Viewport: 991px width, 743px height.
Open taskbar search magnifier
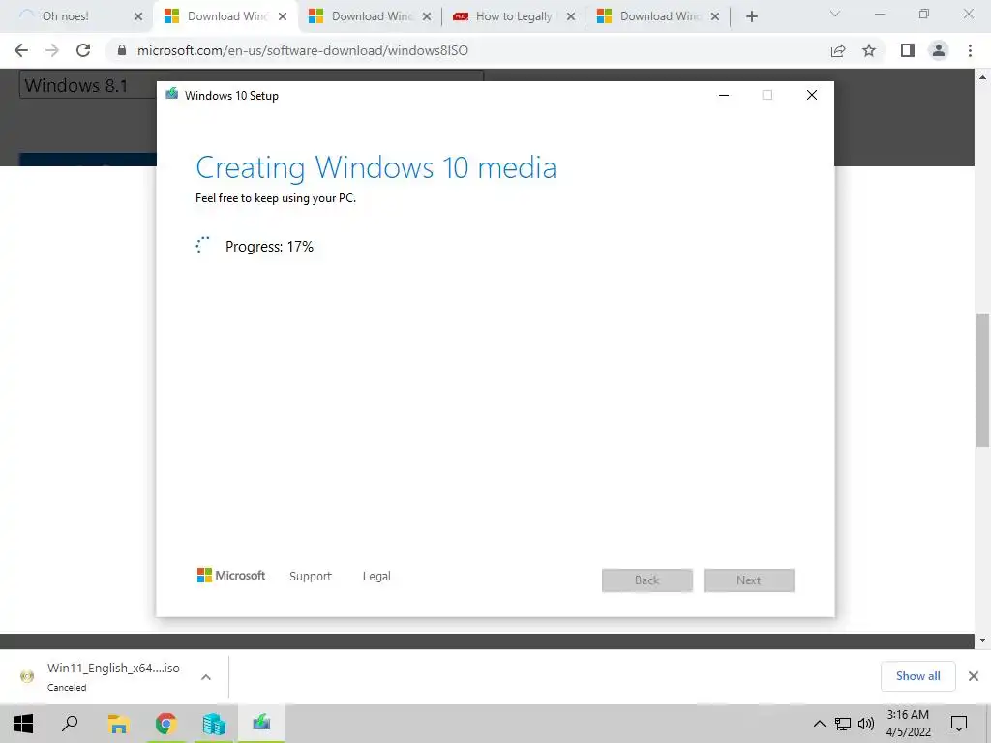tap(70, 724)
